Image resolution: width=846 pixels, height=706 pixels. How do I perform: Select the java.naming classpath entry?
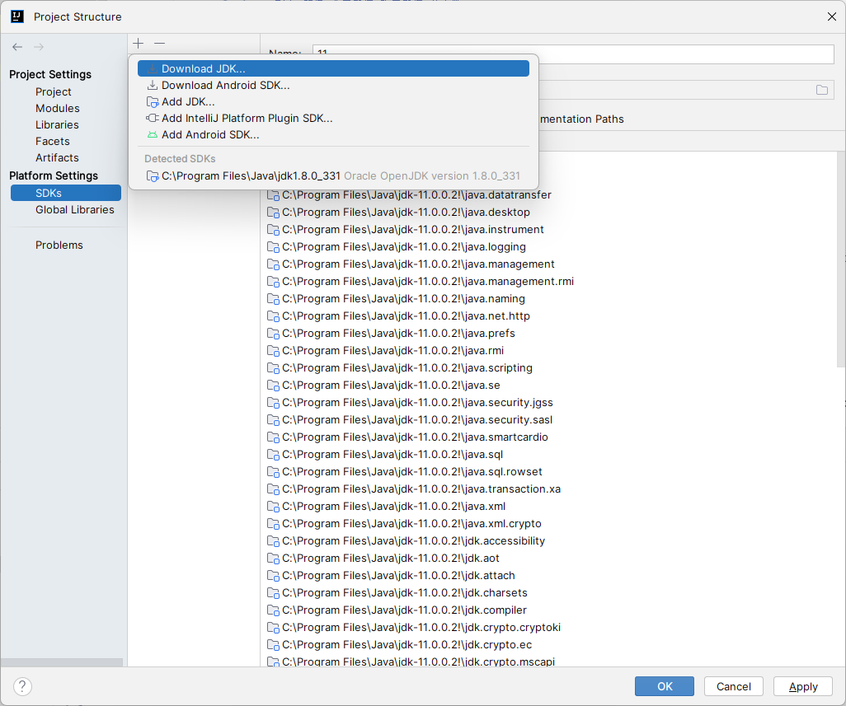[x=396, y=298]
